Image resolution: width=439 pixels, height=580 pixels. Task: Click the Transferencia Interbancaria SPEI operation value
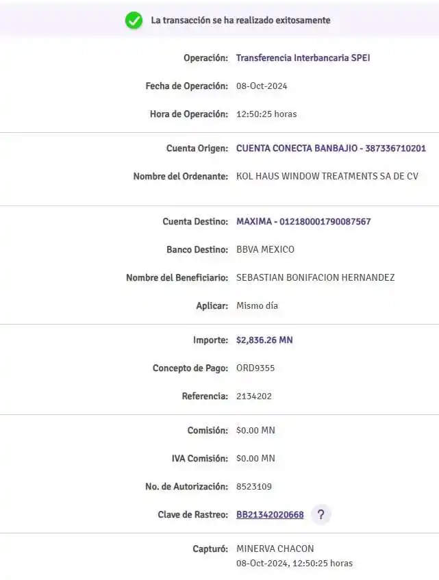(303, 58)
